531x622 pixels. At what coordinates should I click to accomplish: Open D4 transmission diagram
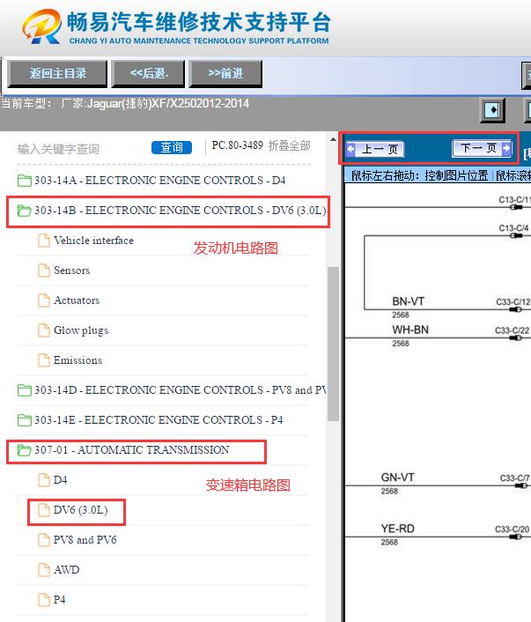pyautogui.click(x=60, y=480)
